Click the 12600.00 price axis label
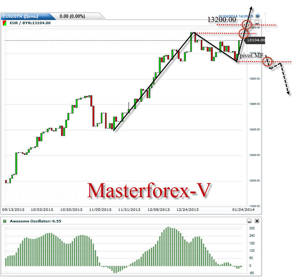Image resolution: width=292 pixels, height=277 pixels. coord(255,104)
